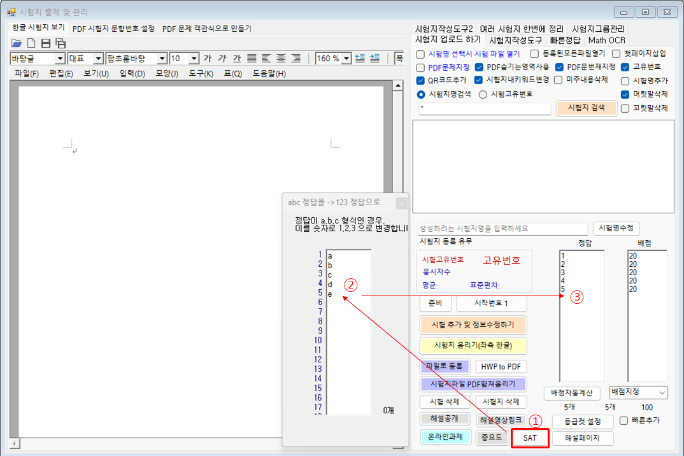This screenshot has height=456, width=684.
Task: Click the save-all stacked disks icon
Action: [61, 43]
